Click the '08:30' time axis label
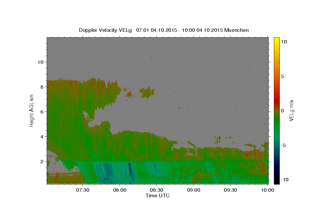 point(157,190)
